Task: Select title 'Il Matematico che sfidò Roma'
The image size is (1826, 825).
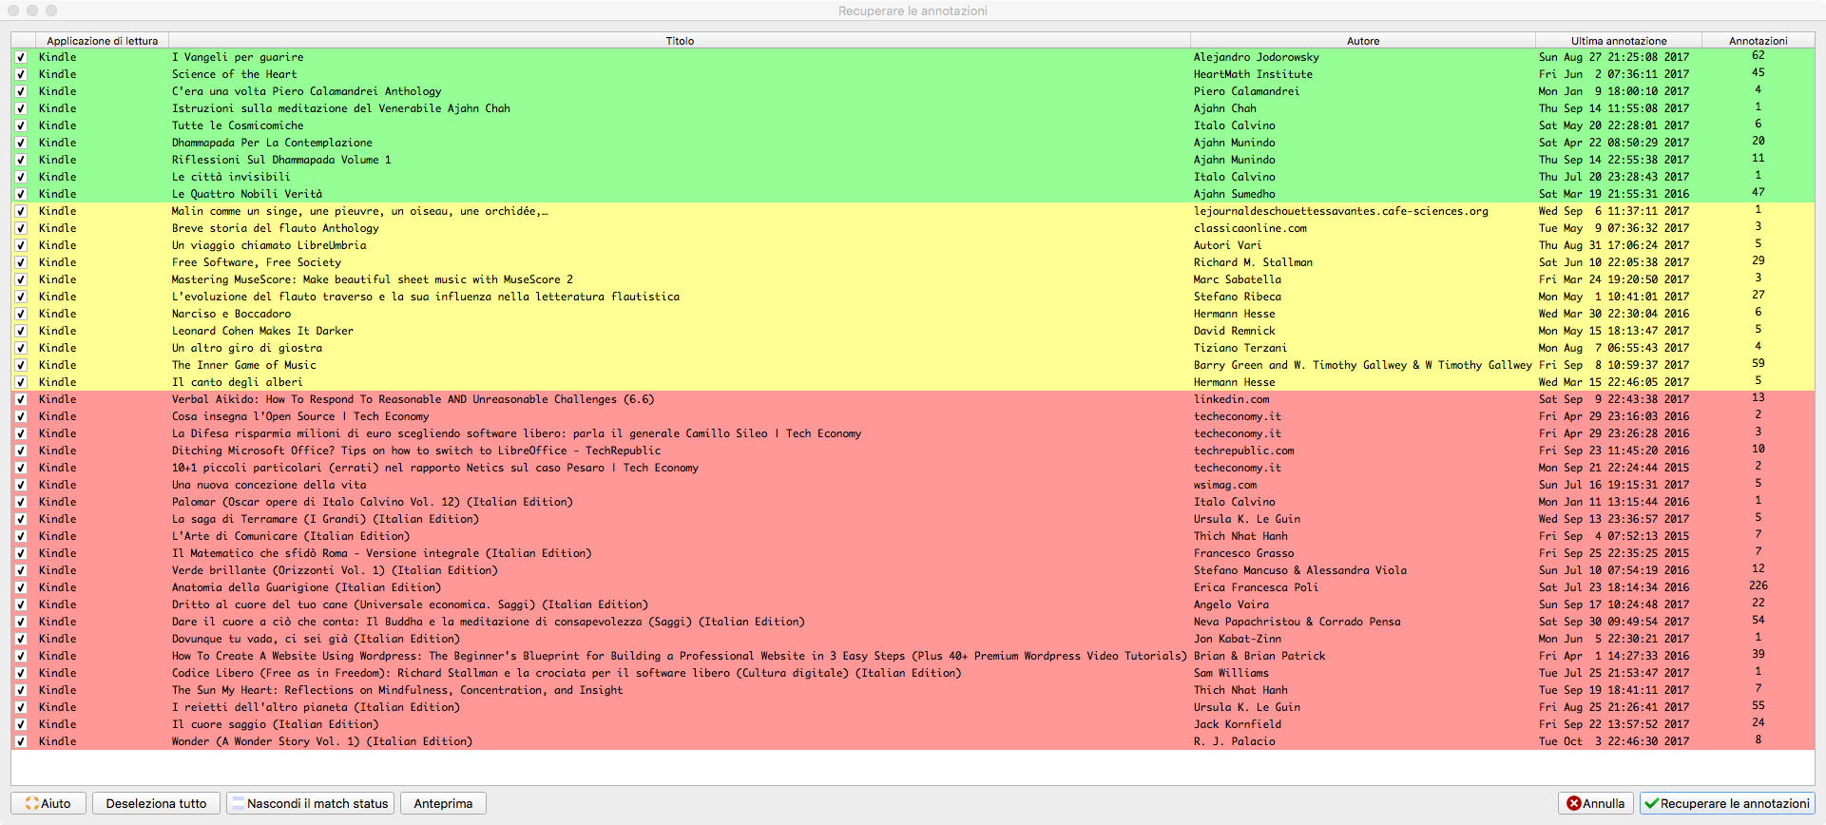Action: click(x=382, y=553)
